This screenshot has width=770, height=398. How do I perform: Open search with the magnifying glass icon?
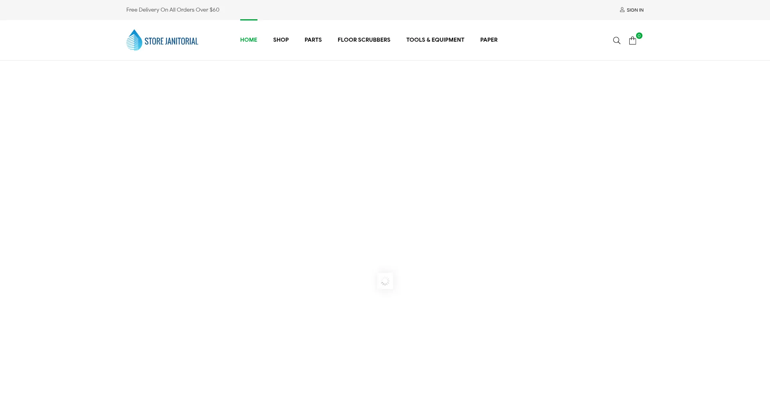point(616,40)
